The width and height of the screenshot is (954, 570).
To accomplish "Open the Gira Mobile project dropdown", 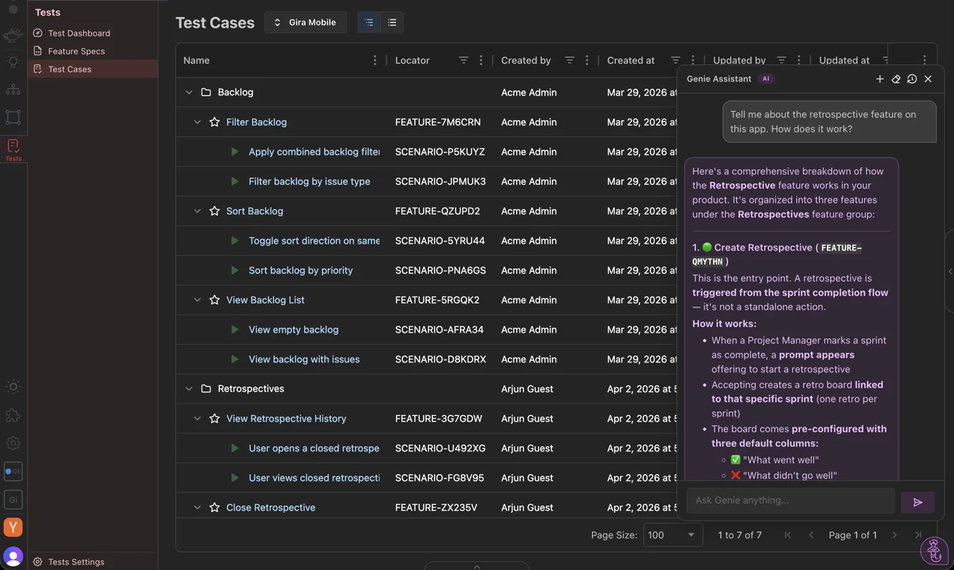I will [x=305, y=23].
